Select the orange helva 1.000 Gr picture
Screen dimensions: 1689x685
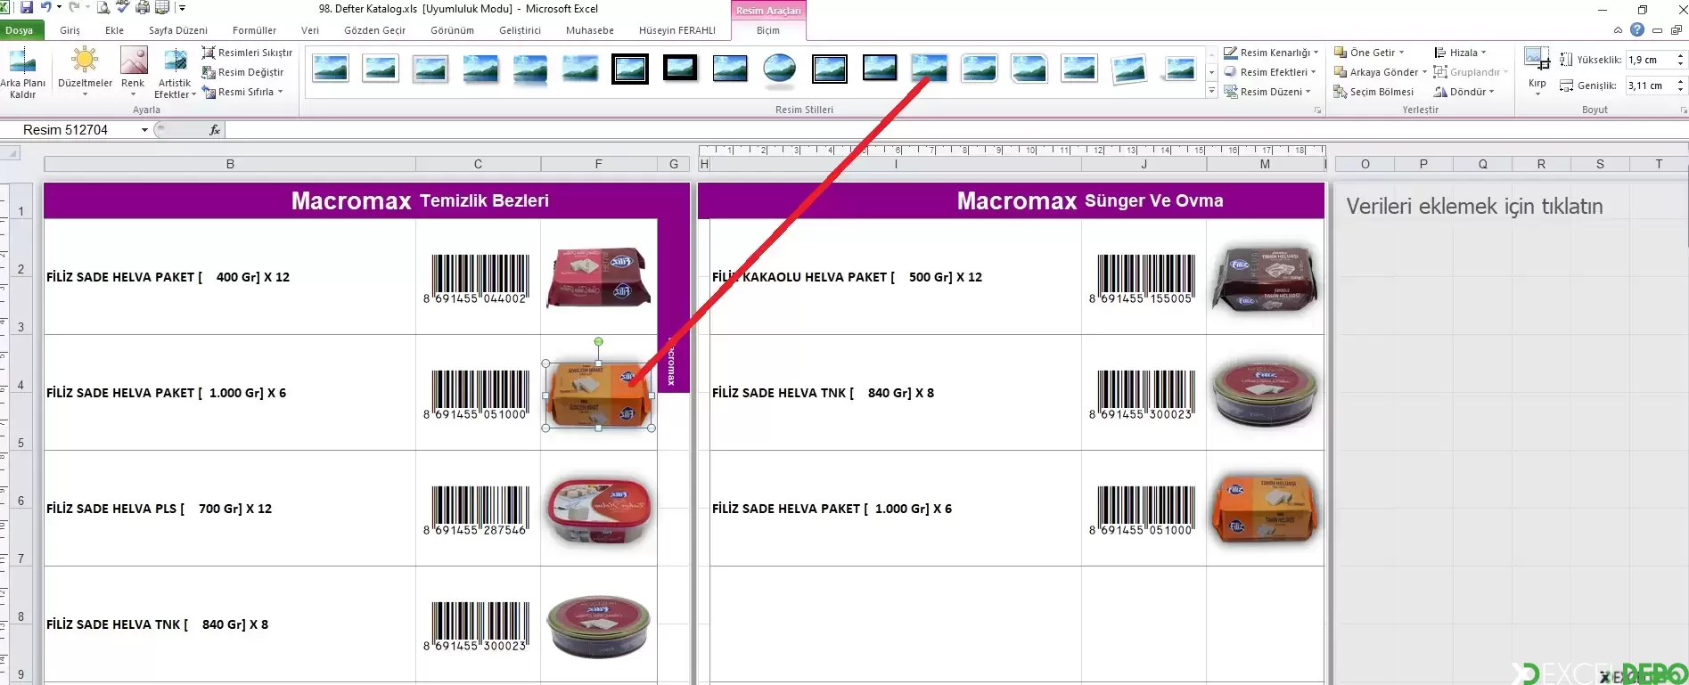coord(599,396)
